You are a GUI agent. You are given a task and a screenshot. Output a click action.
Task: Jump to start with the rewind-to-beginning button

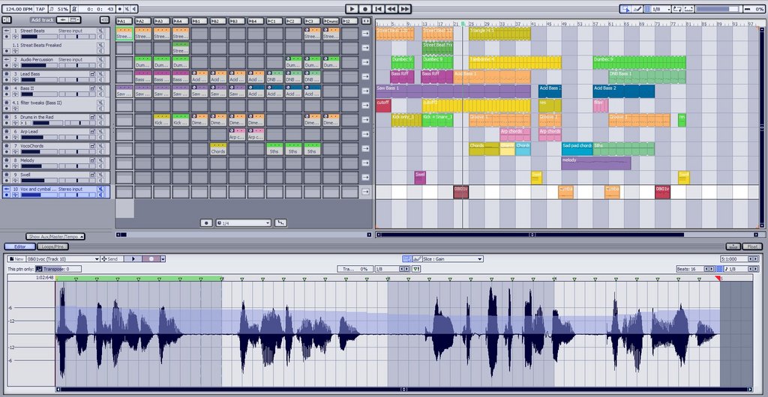point(378,9)
